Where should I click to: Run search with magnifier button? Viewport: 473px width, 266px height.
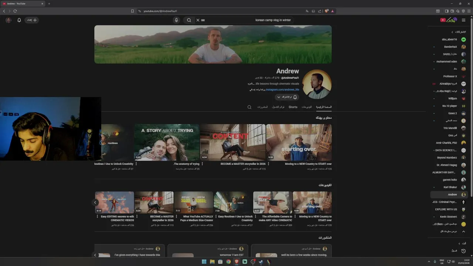click(x=189, y=20)
